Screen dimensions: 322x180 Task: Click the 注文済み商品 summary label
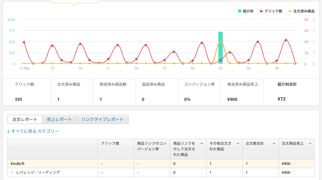(x=69, y=84)
